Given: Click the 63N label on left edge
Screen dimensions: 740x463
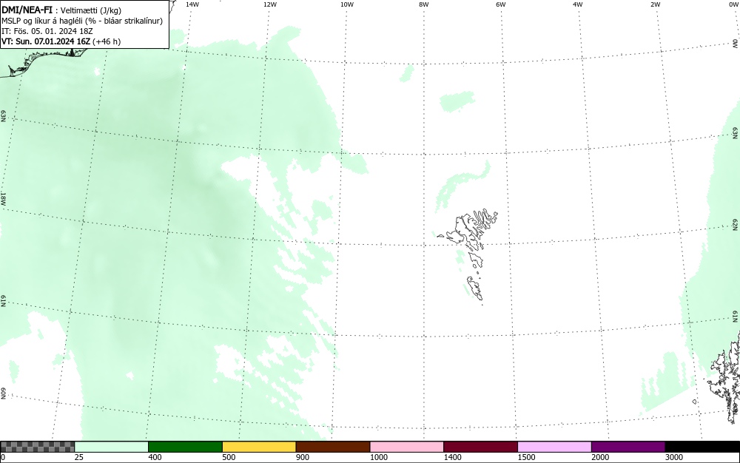Looking at the screenshot, I should pyautogui.click(x=3, y=116).
